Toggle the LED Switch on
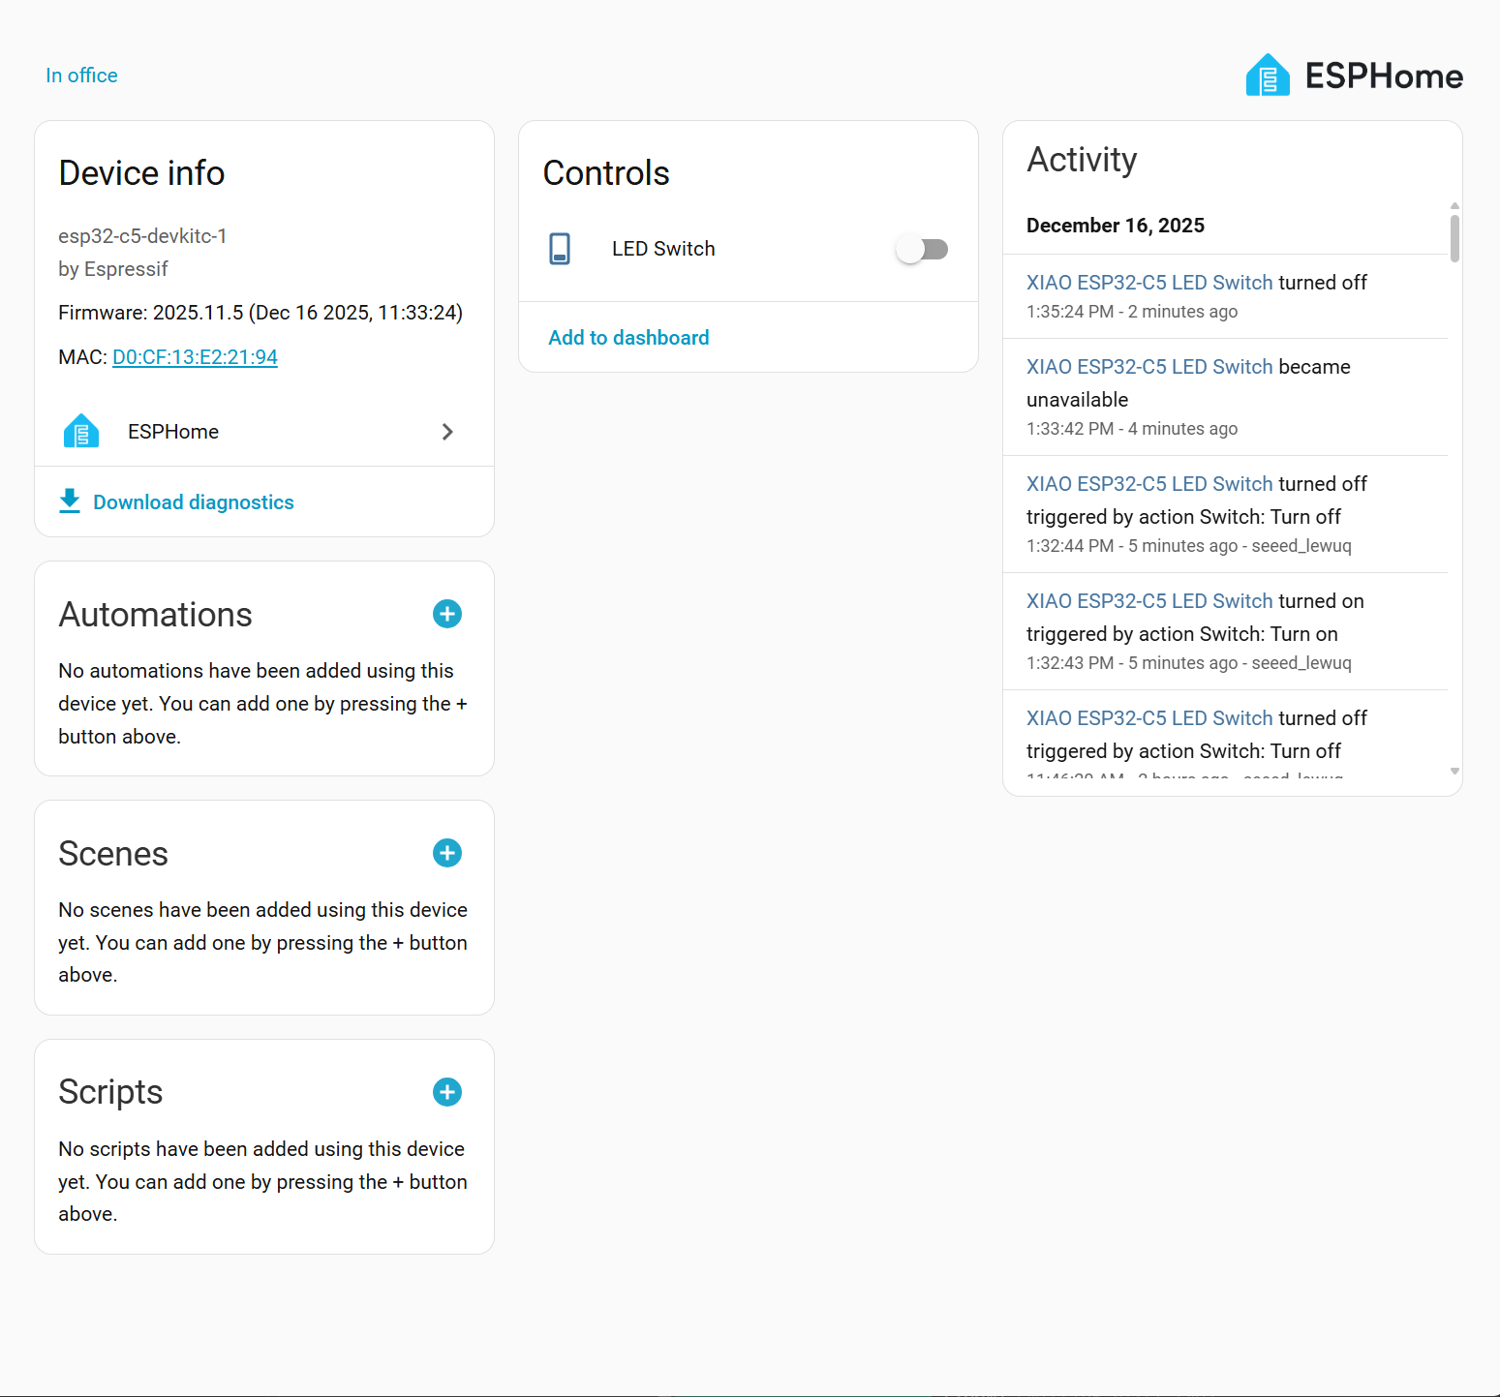The width and height of the screenshot is (1500, 1397). [922, 249]
